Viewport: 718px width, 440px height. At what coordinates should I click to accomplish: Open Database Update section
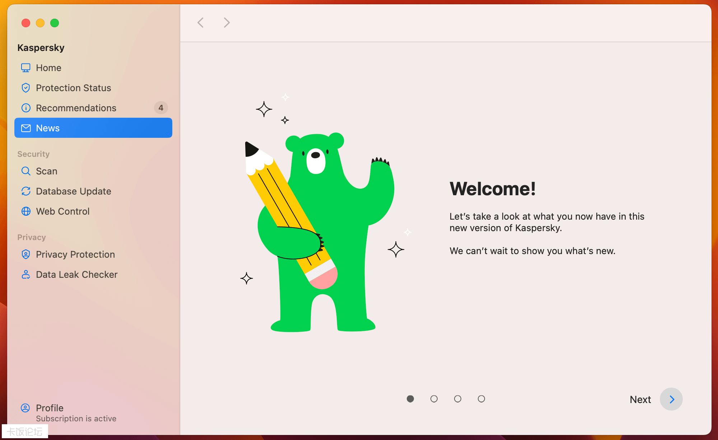coord(93,191)
